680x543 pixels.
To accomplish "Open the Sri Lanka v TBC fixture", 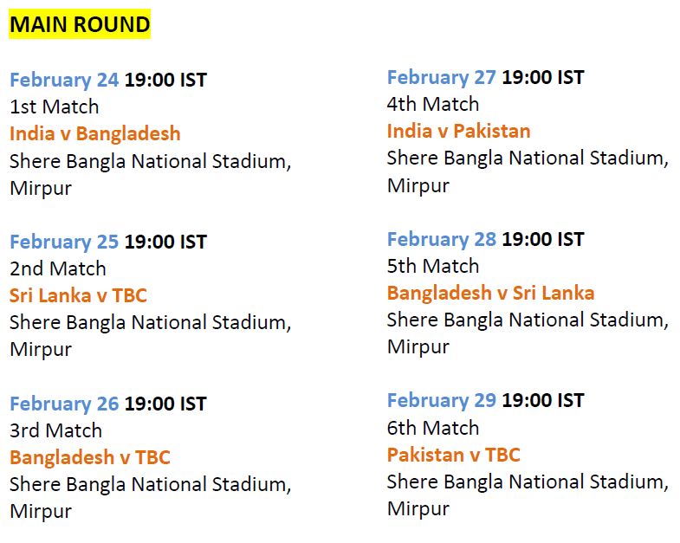I will click(x=78, y=295).
